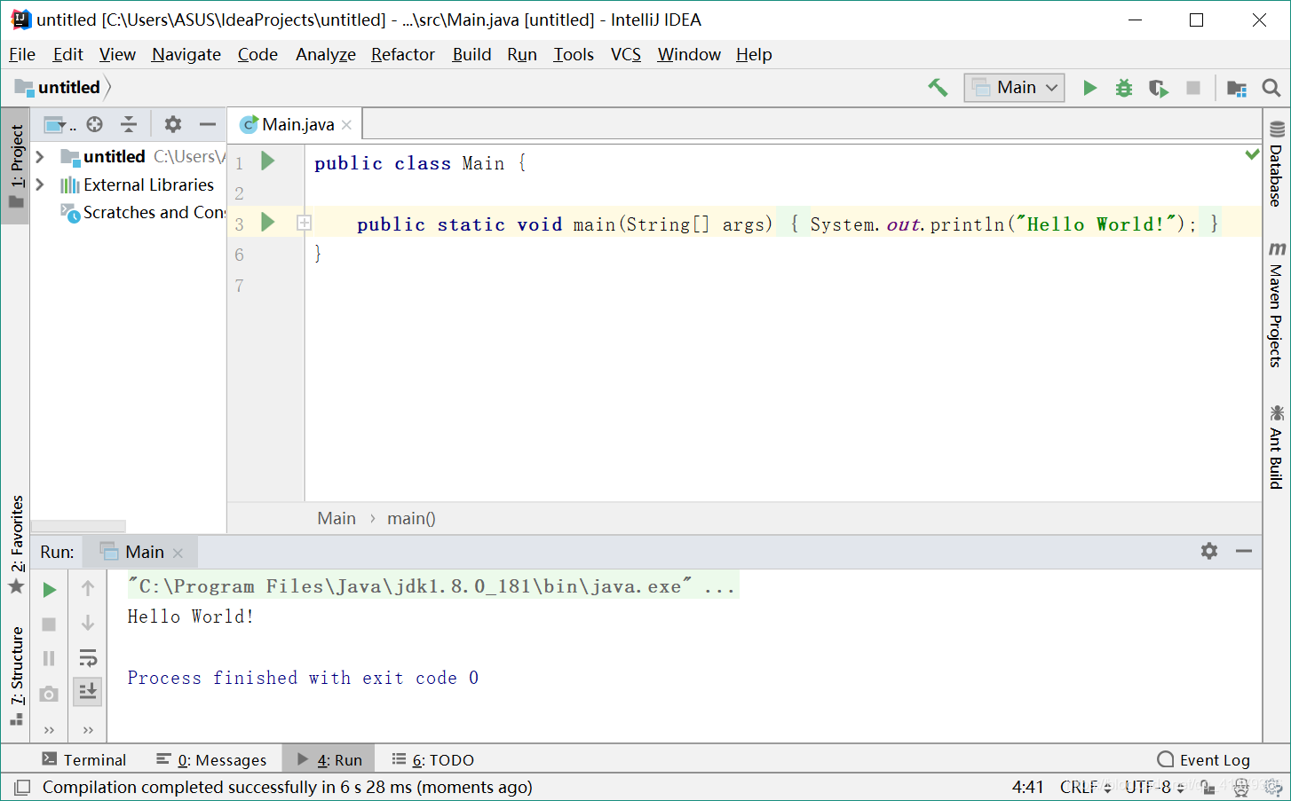
Task: Open the Refactor menu
Action: pos(403,54)
